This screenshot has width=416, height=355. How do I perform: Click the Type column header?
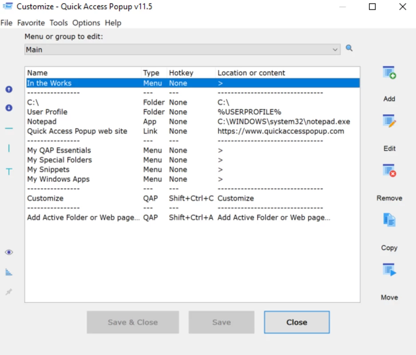[x=154, y=73]
